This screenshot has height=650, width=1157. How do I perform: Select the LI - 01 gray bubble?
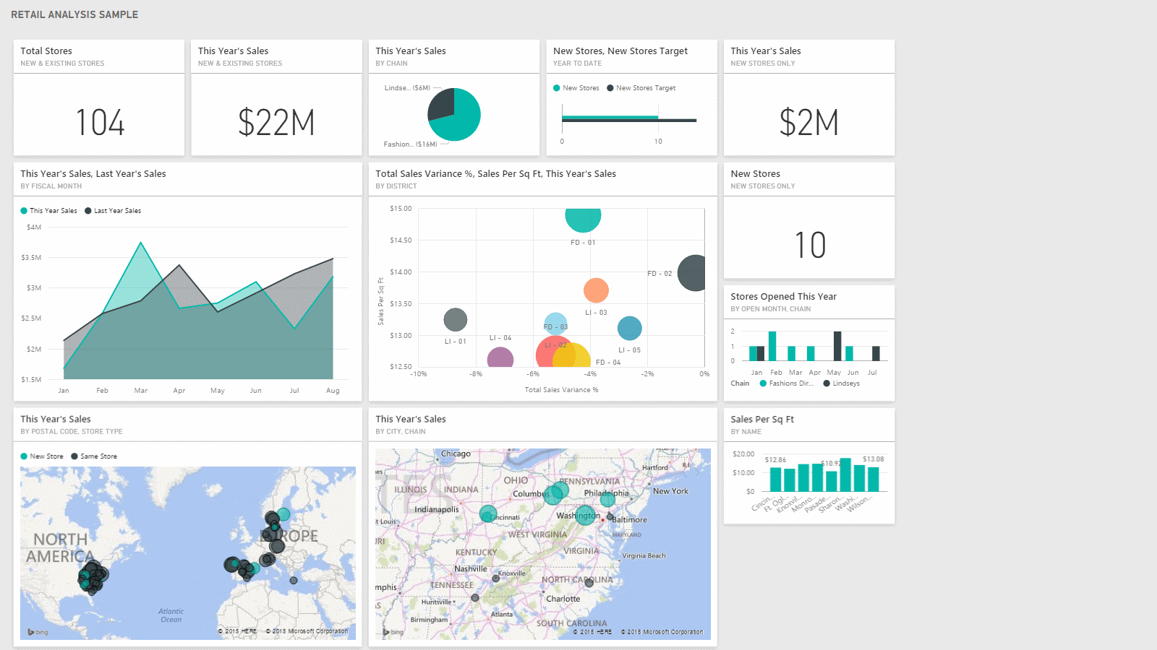(x=456, y=319)
